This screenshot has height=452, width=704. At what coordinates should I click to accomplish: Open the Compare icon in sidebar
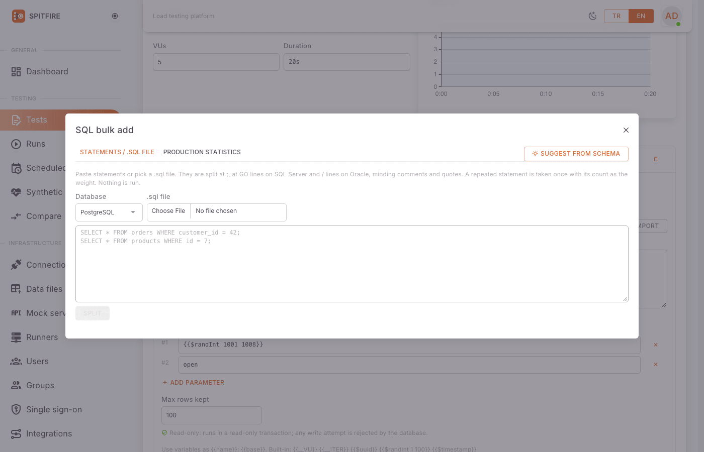click(16, 216)
